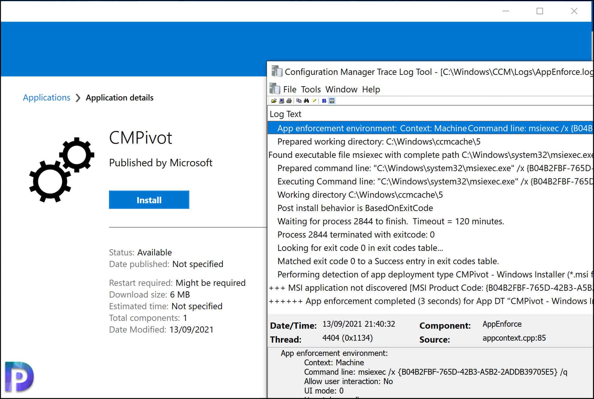Select the 'Waiting for process 2844 to finish' row

pyautogui.click(x=430, y=221)
